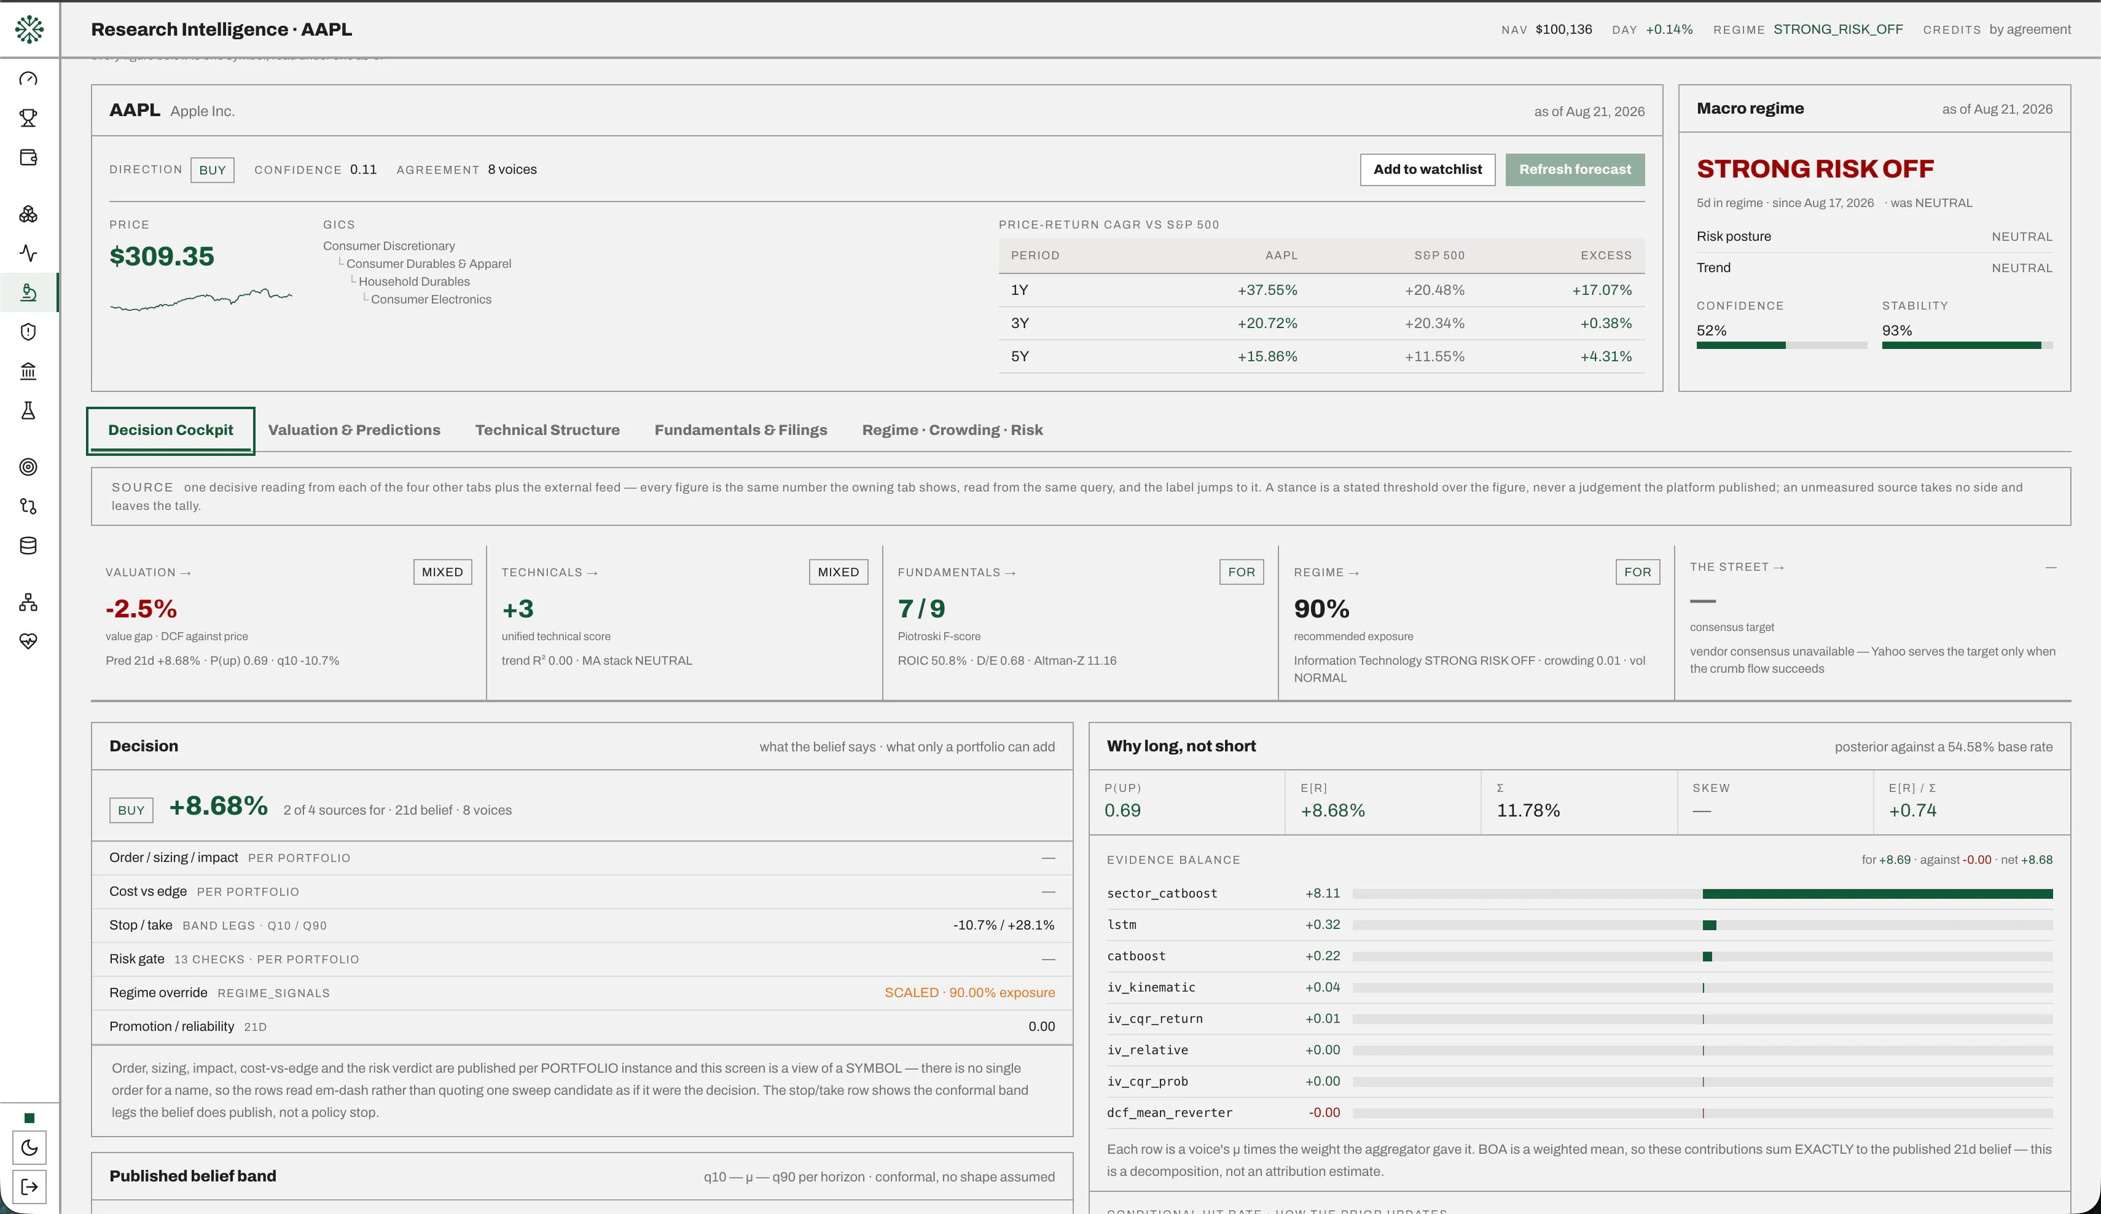Screen dimensions: 2101x1214
Task: Jump to the TECHNICALS source label
Action: click(x=549, y=573)
